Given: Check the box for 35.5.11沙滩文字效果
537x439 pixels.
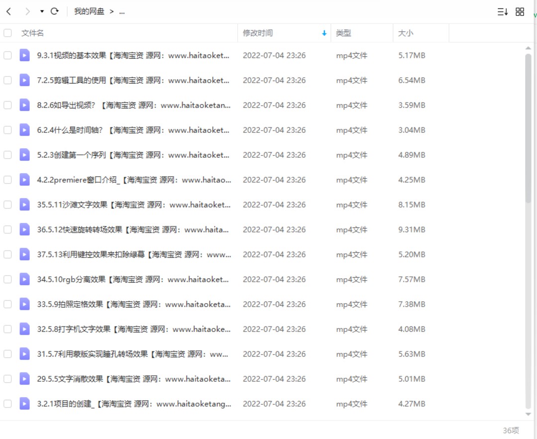Looking at the screenshot, I should 7,205.
